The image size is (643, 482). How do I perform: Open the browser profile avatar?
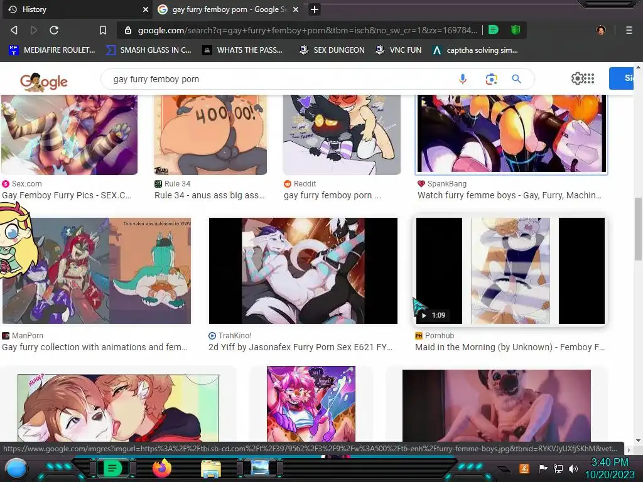601,30
